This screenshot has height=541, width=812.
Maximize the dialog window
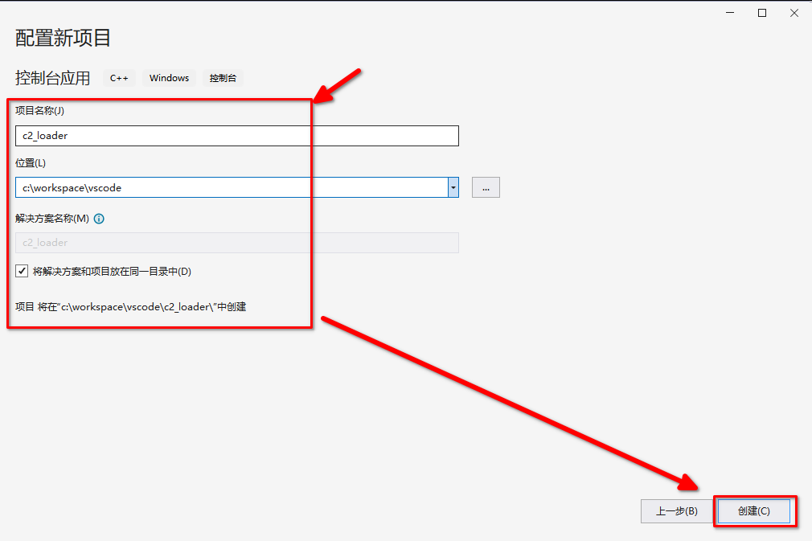[762, 13]
